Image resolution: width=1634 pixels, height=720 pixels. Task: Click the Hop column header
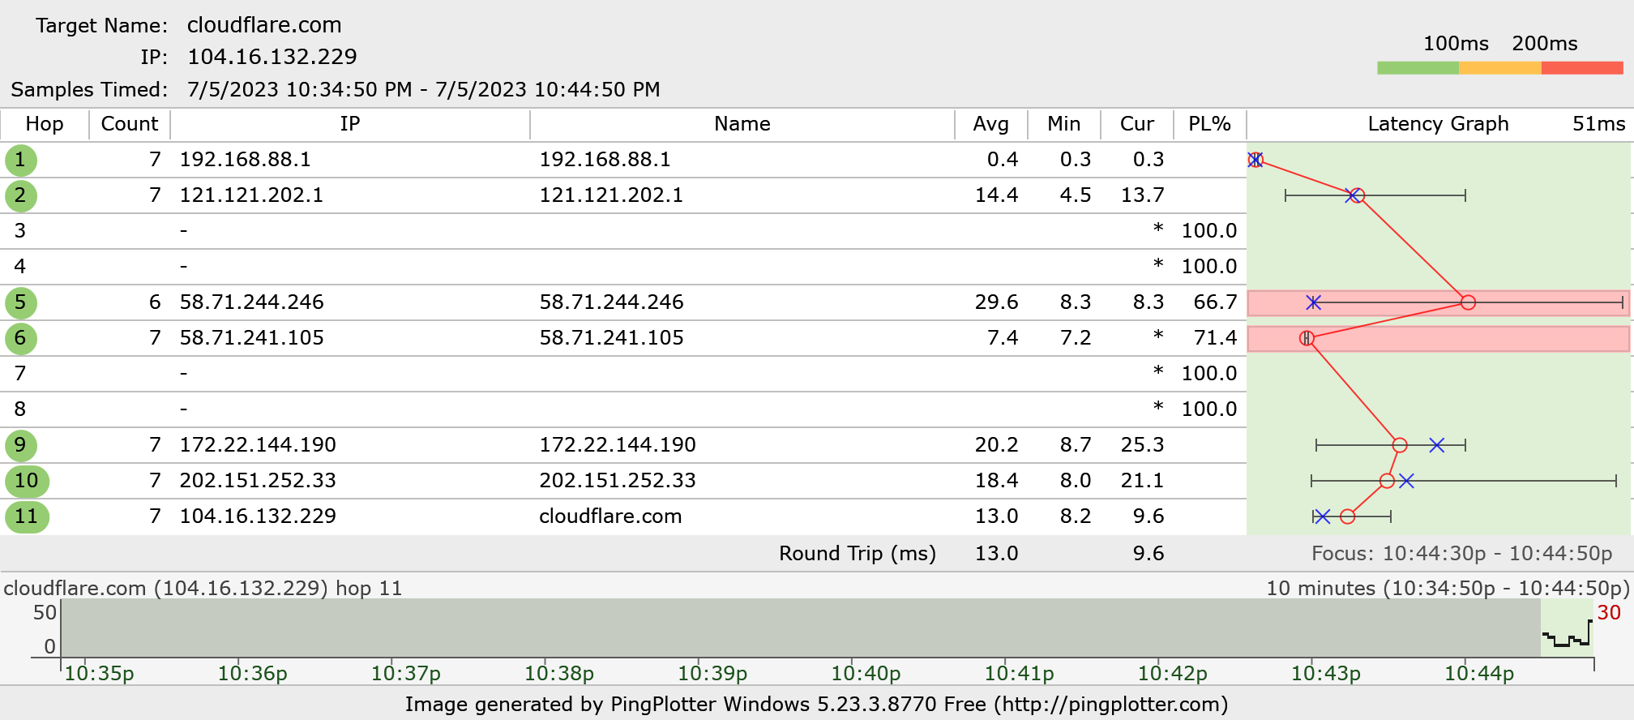[x=45, y=124]
